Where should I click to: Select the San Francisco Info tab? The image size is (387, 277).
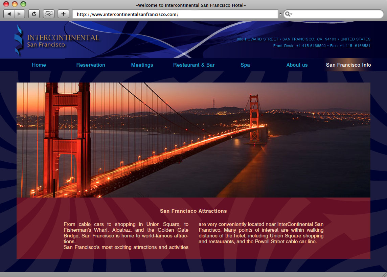[x=348, y=65]
